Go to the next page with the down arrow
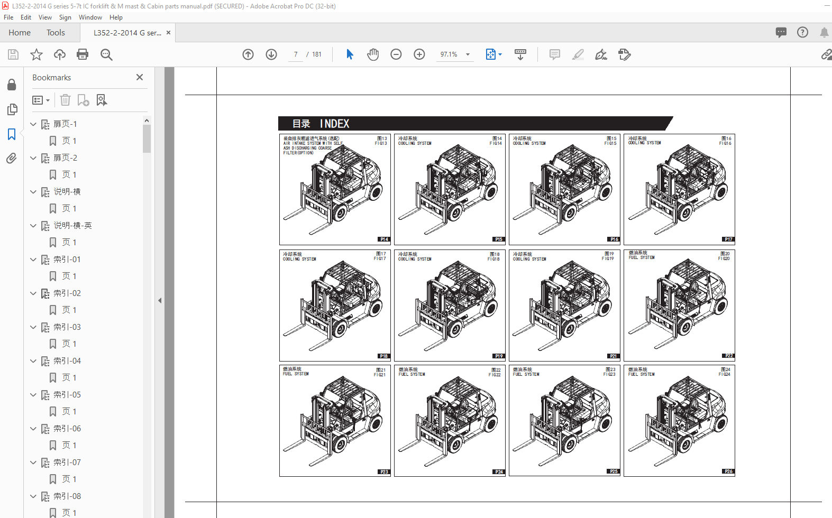 pyautogui.click(x=271, y=54)
